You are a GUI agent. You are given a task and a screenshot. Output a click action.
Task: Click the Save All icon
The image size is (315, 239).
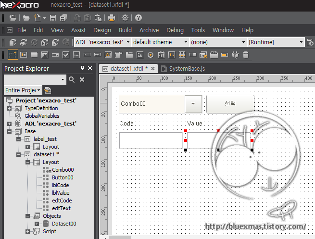tap(63, 18)
